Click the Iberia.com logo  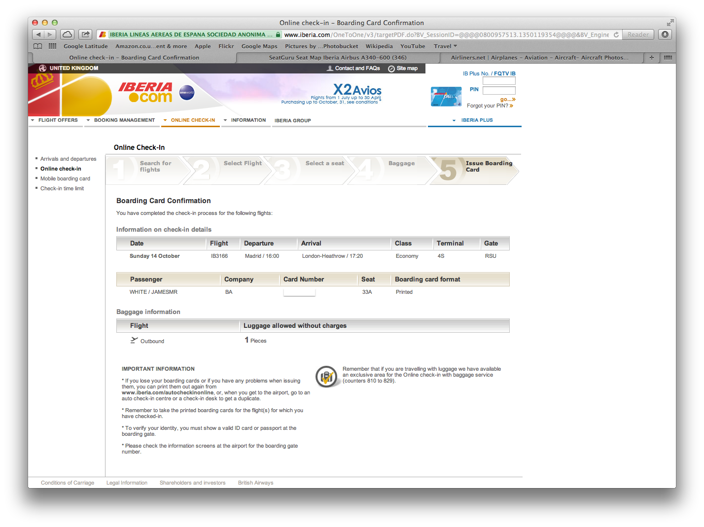[x=145, y=92]
